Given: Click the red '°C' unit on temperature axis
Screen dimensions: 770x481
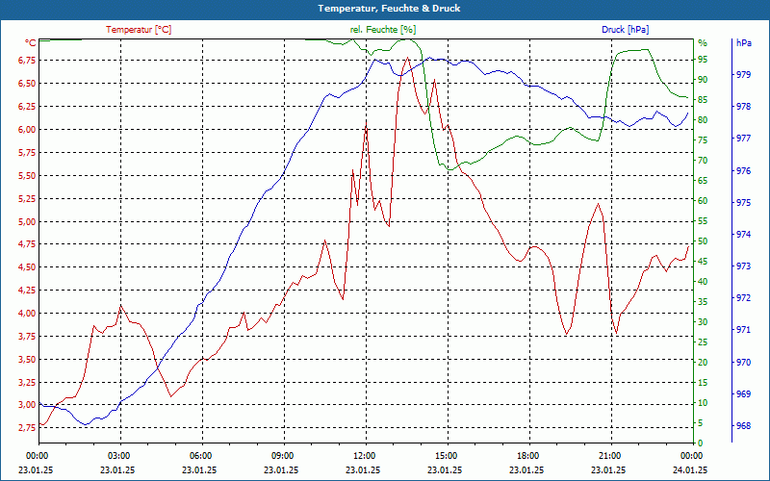Looking at the screenshot, I should [31, 43].
